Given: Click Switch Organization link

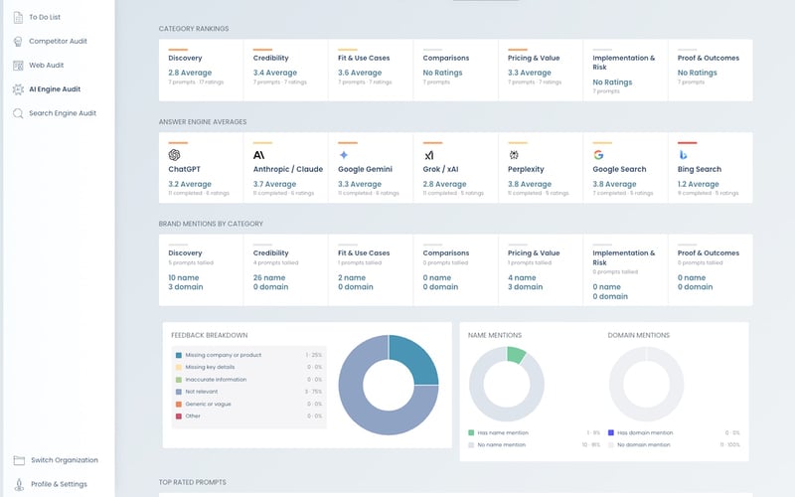Looking at the screenshot, I should 65,460.
